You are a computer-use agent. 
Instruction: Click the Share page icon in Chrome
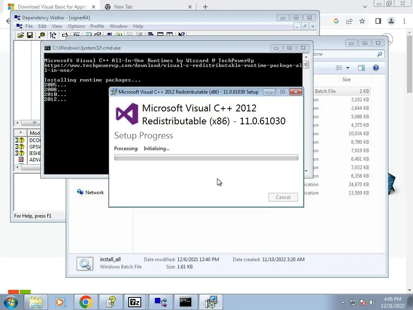click(349, 21)
